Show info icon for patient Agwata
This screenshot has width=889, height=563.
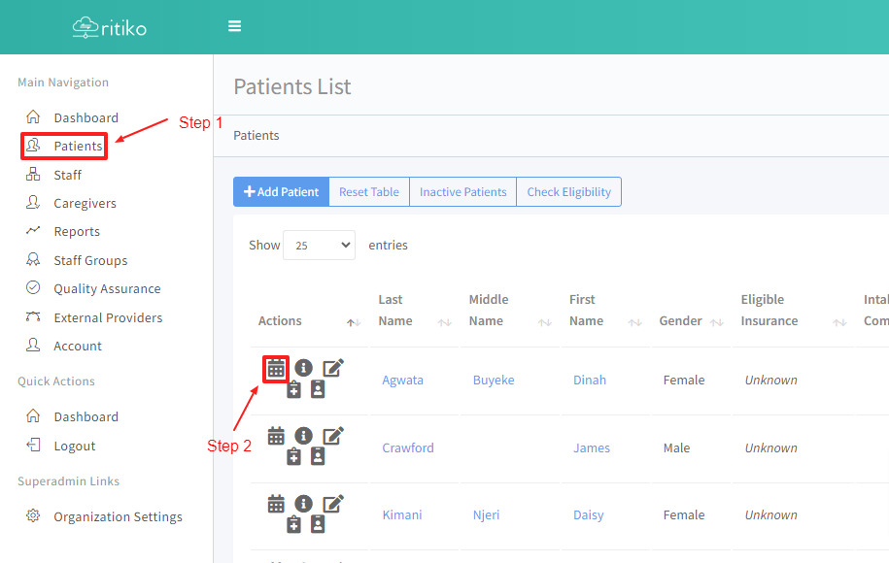click(304, 368)
